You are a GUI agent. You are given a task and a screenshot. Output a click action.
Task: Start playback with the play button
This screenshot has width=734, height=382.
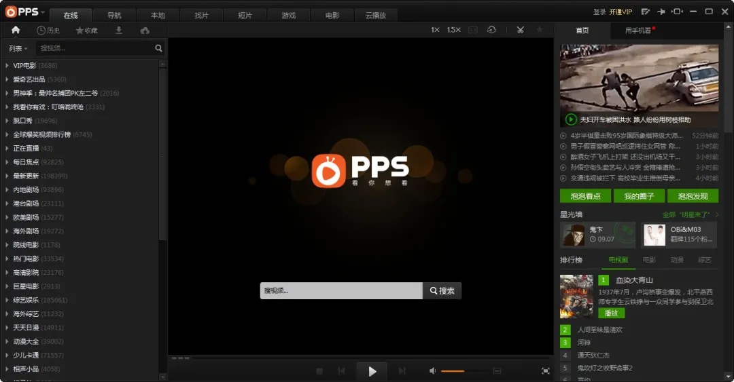point(372,371)
